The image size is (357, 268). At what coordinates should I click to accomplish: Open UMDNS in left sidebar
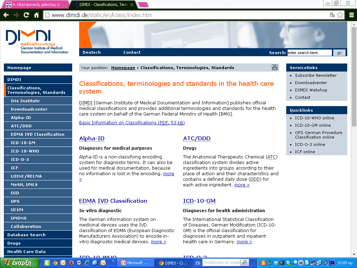[x=38, y=218]
